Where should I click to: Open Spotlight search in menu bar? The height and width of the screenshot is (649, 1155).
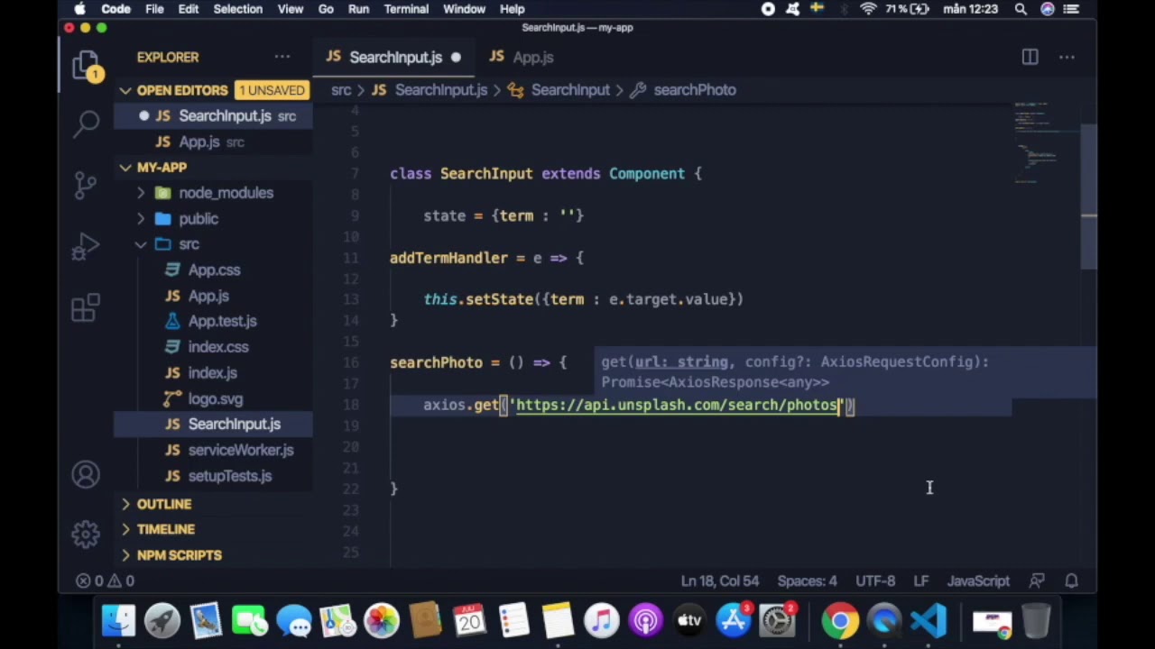pyautogui.click(x=1021, y=9)
